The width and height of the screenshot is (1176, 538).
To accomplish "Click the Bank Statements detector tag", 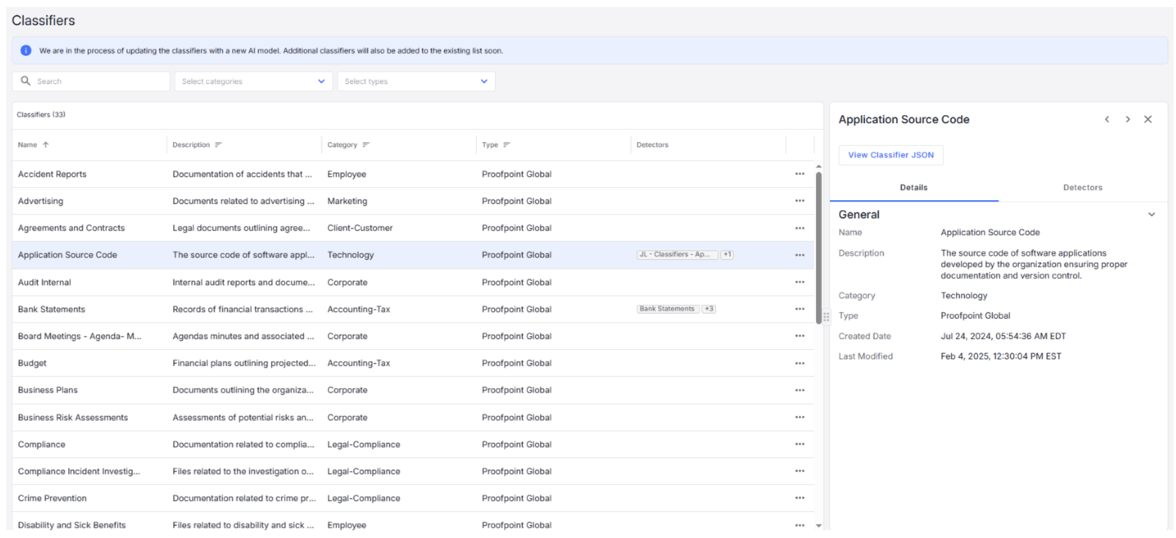I will pos(667,309).
